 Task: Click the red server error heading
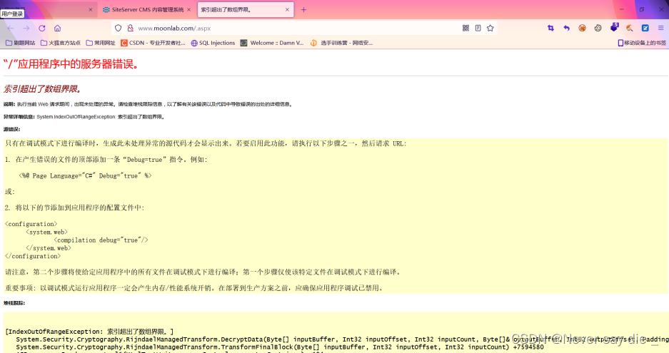tap(71, 64)
